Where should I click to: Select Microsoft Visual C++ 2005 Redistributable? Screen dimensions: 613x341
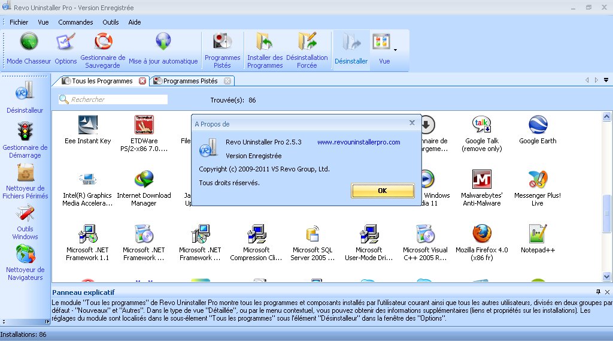(425, 243)
